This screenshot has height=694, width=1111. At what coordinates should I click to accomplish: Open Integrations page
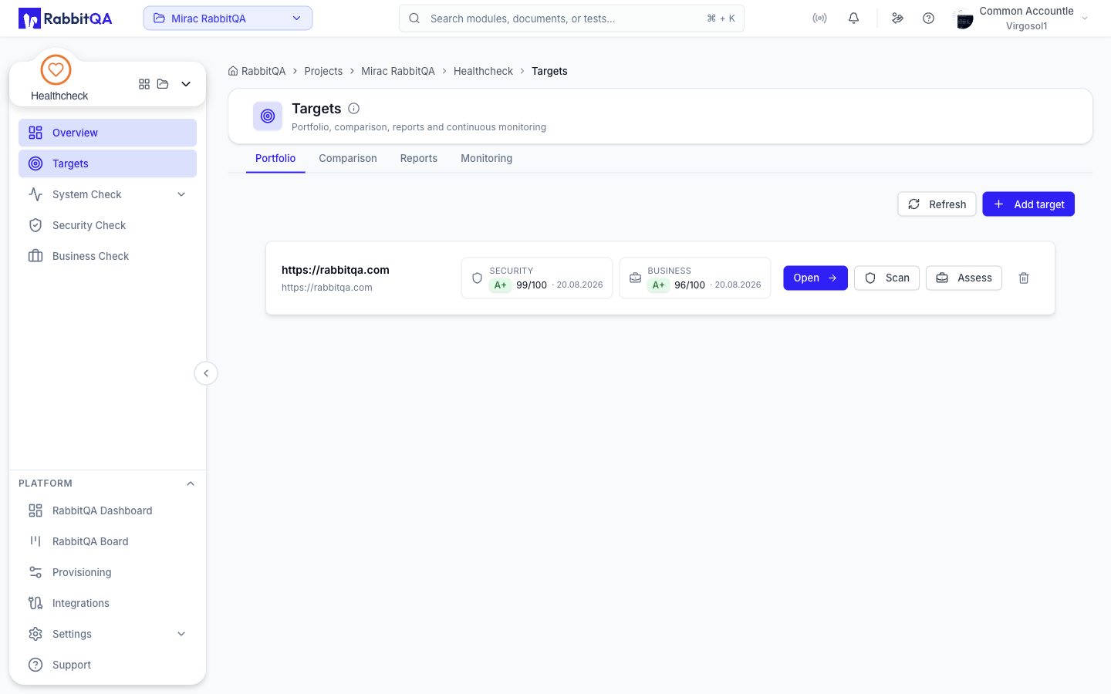pyautogui.click(x=107, y=603)
